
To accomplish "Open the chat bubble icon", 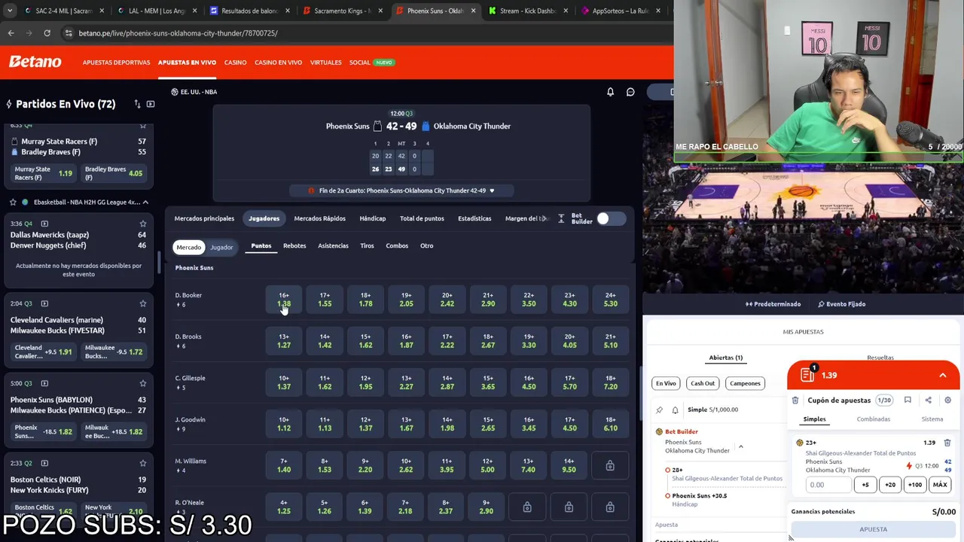I will pyautogui.click(x=630, y=92).
